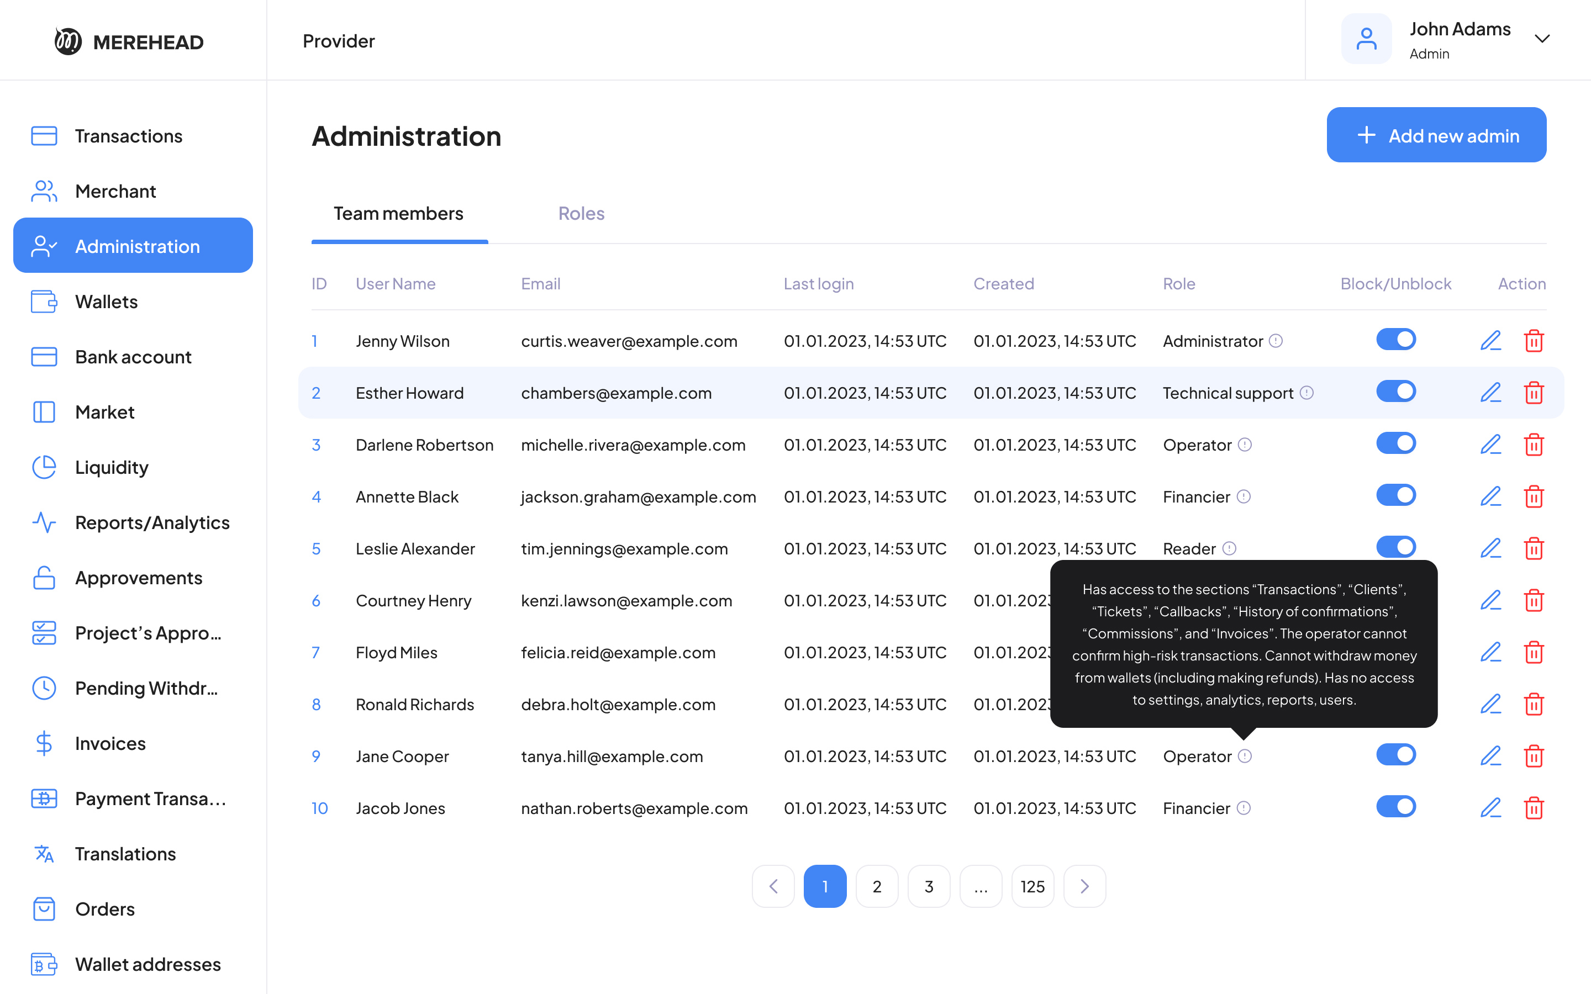Screen dimensions: 1591x994
Task: Go to next page with right chevron
Action: pos(1084,886)
